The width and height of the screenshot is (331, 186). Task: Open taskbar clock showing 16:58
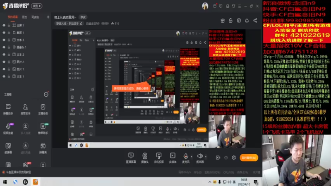(244, 182)
